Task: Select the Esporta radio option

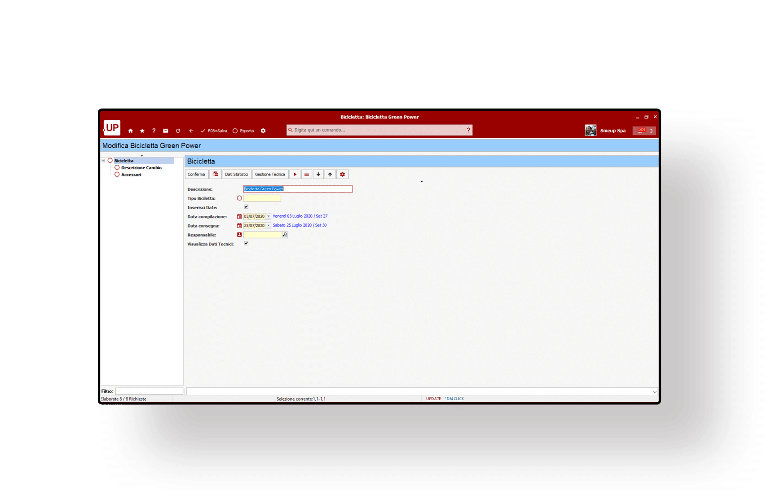Action: pos(235,131)
